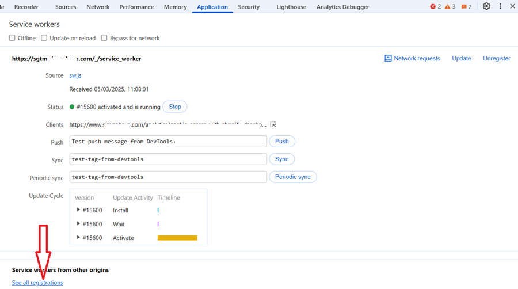This screenshot has width=518, height=289.
Task: Click the Install timeline marker
Action: [x=158, y=210]
